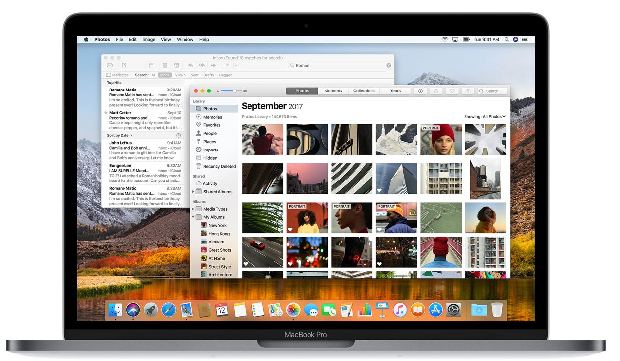Limit Mail search to Drafts
Viewport: 620px width, 361px height.
point(209,75)
